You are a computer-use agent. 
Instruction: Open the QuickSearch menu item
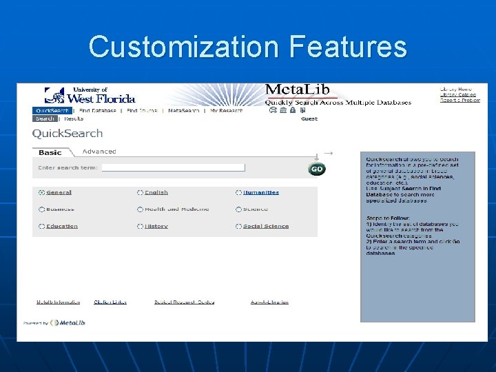(x=52, y=110)
